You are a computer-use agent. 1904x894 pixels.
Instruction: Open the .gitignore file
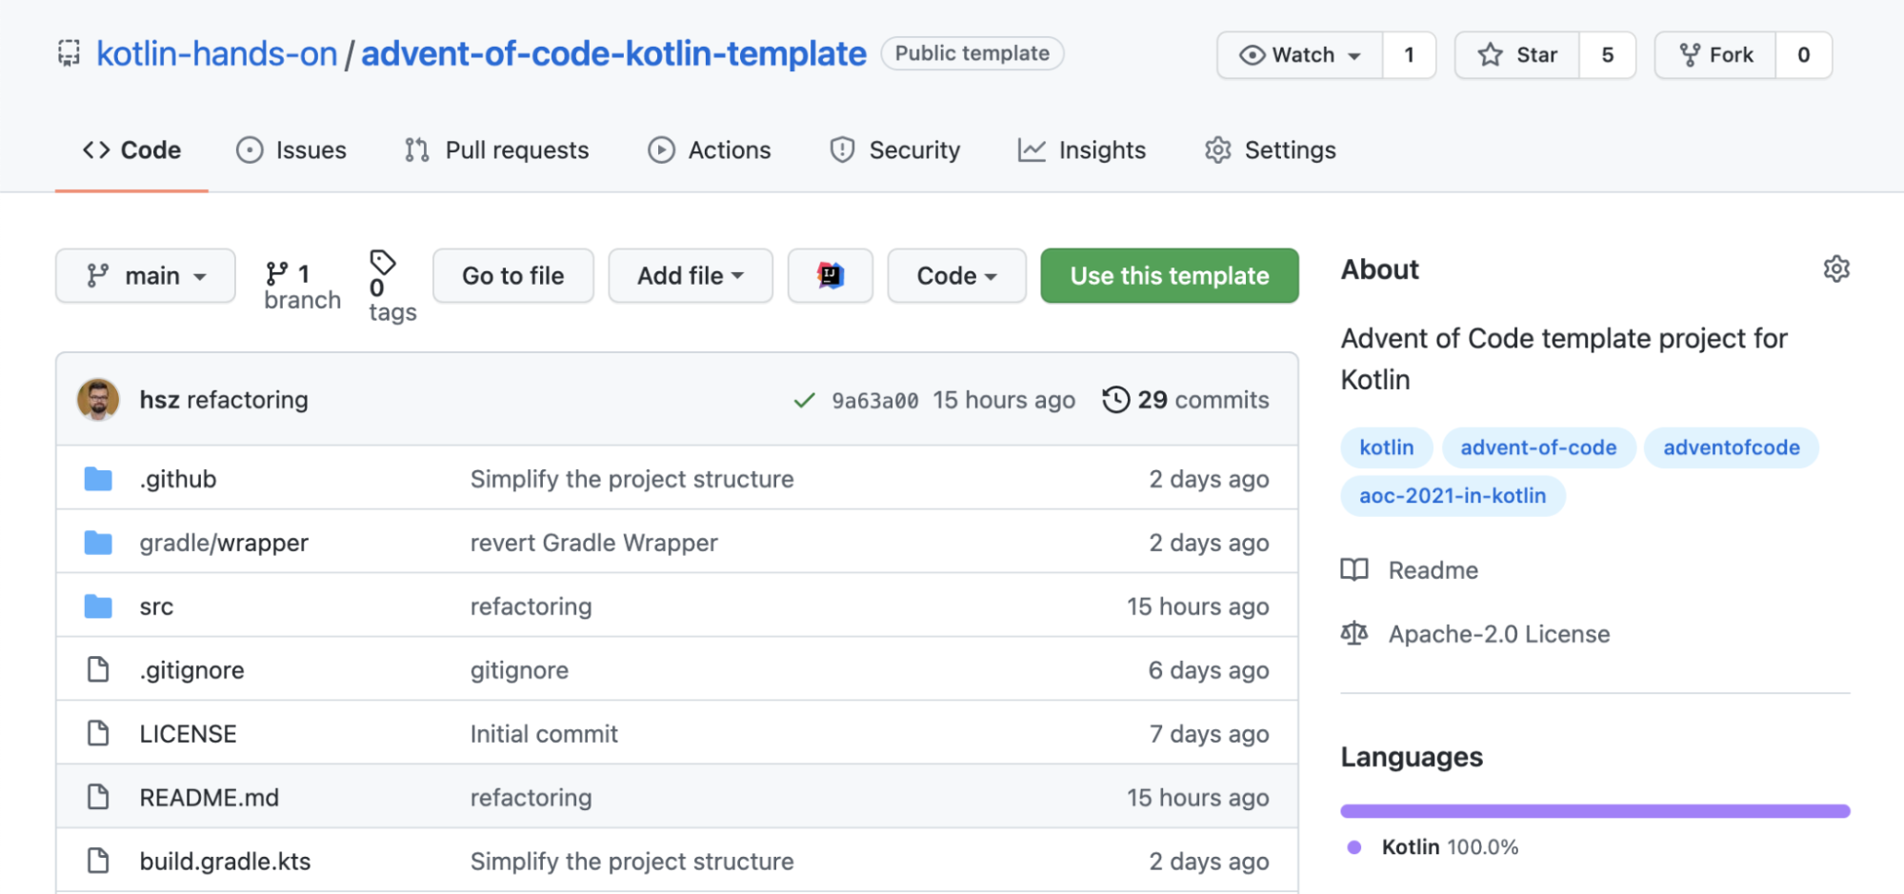[x=191, y=670]
